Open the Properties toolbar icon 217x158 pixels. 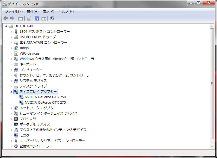(29, 18)
